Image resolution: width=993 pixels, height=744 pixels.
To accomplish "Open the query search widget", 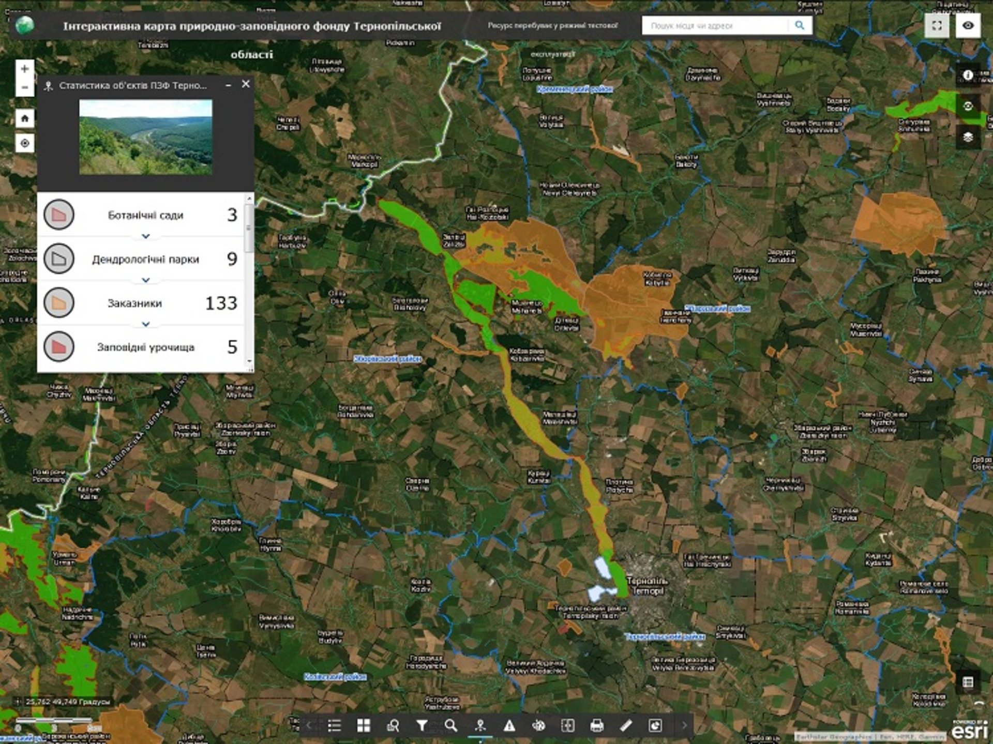I will 393,726.
